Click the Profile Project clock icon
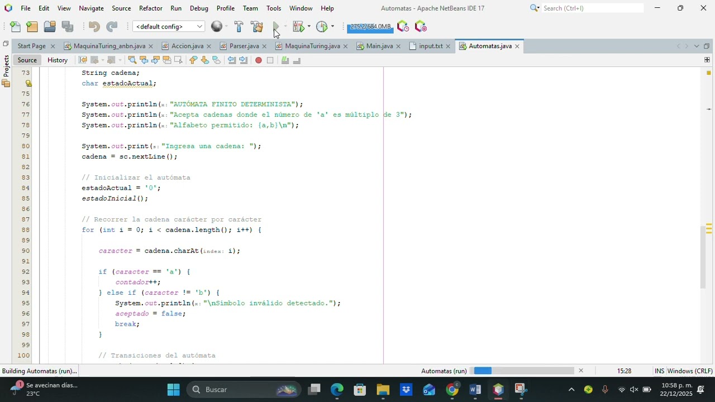 pos(322,26)
